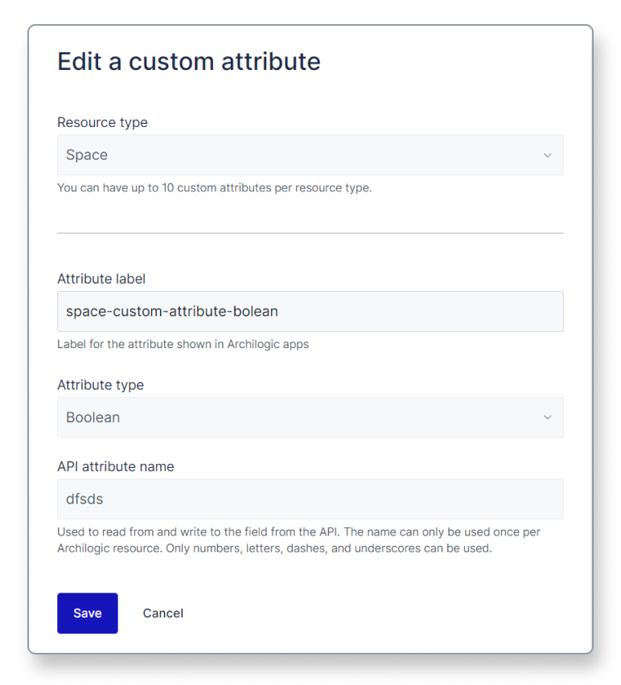Viewport: 621px width, 685px height.
Task: Click the chevron on the Attribute type selector
Action: 547,417
